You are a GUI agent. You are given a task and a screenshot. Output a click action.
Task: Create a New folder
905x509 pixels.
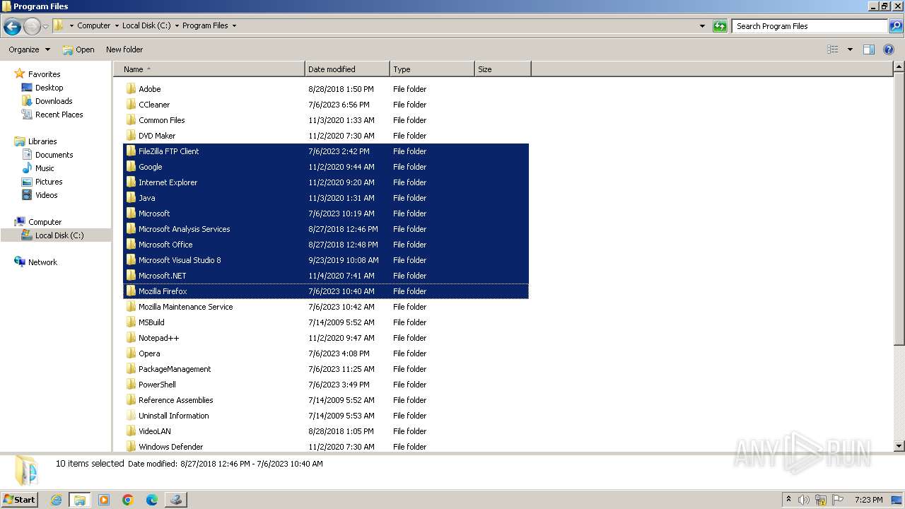coord(124,49)
